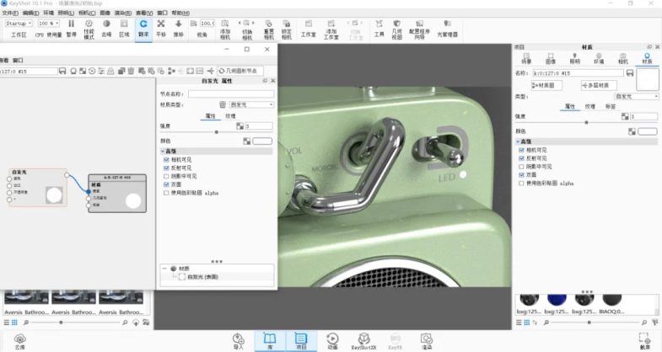Open 类型 dropdown in right material panel

point(635,97)
